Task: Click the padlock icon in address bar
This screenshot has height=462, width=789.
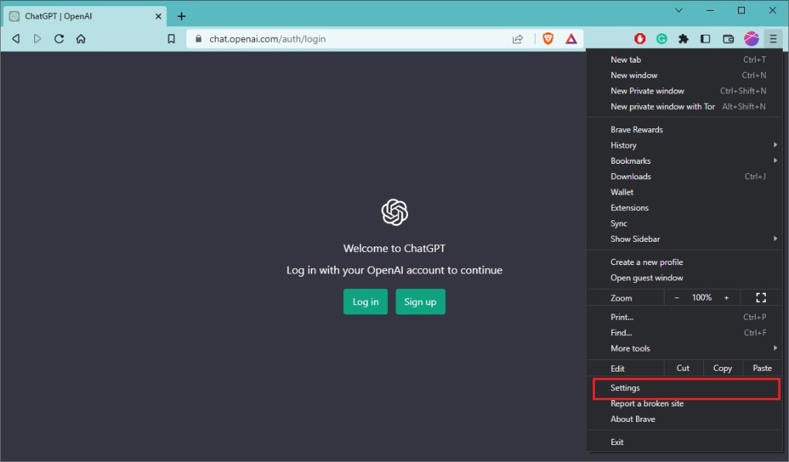Action: (199, 39)
